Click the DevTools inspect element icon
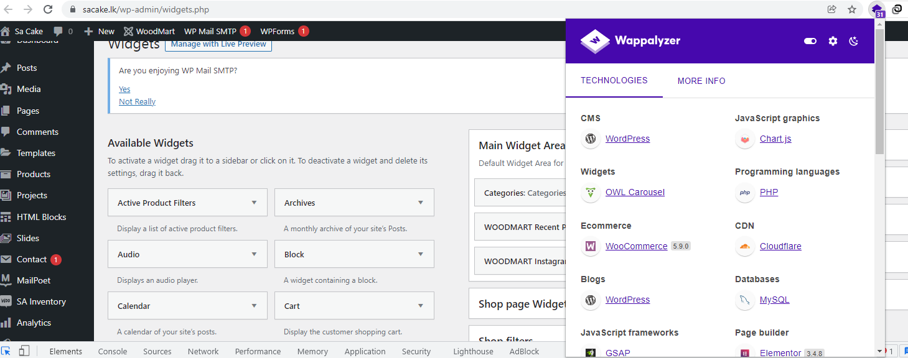Image resolution: width=908 pixels, height=358 pixels. pyautogui.click(x=6, y=351)
